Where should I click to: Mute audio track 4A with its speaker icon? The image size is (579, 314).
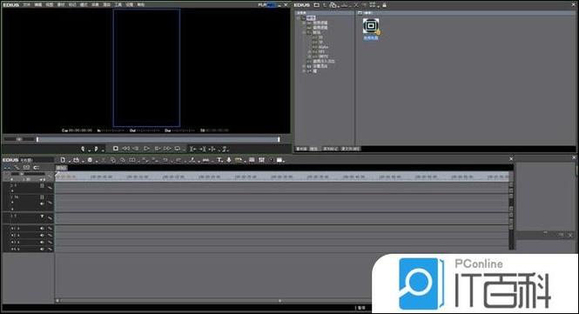click(42, 249)
